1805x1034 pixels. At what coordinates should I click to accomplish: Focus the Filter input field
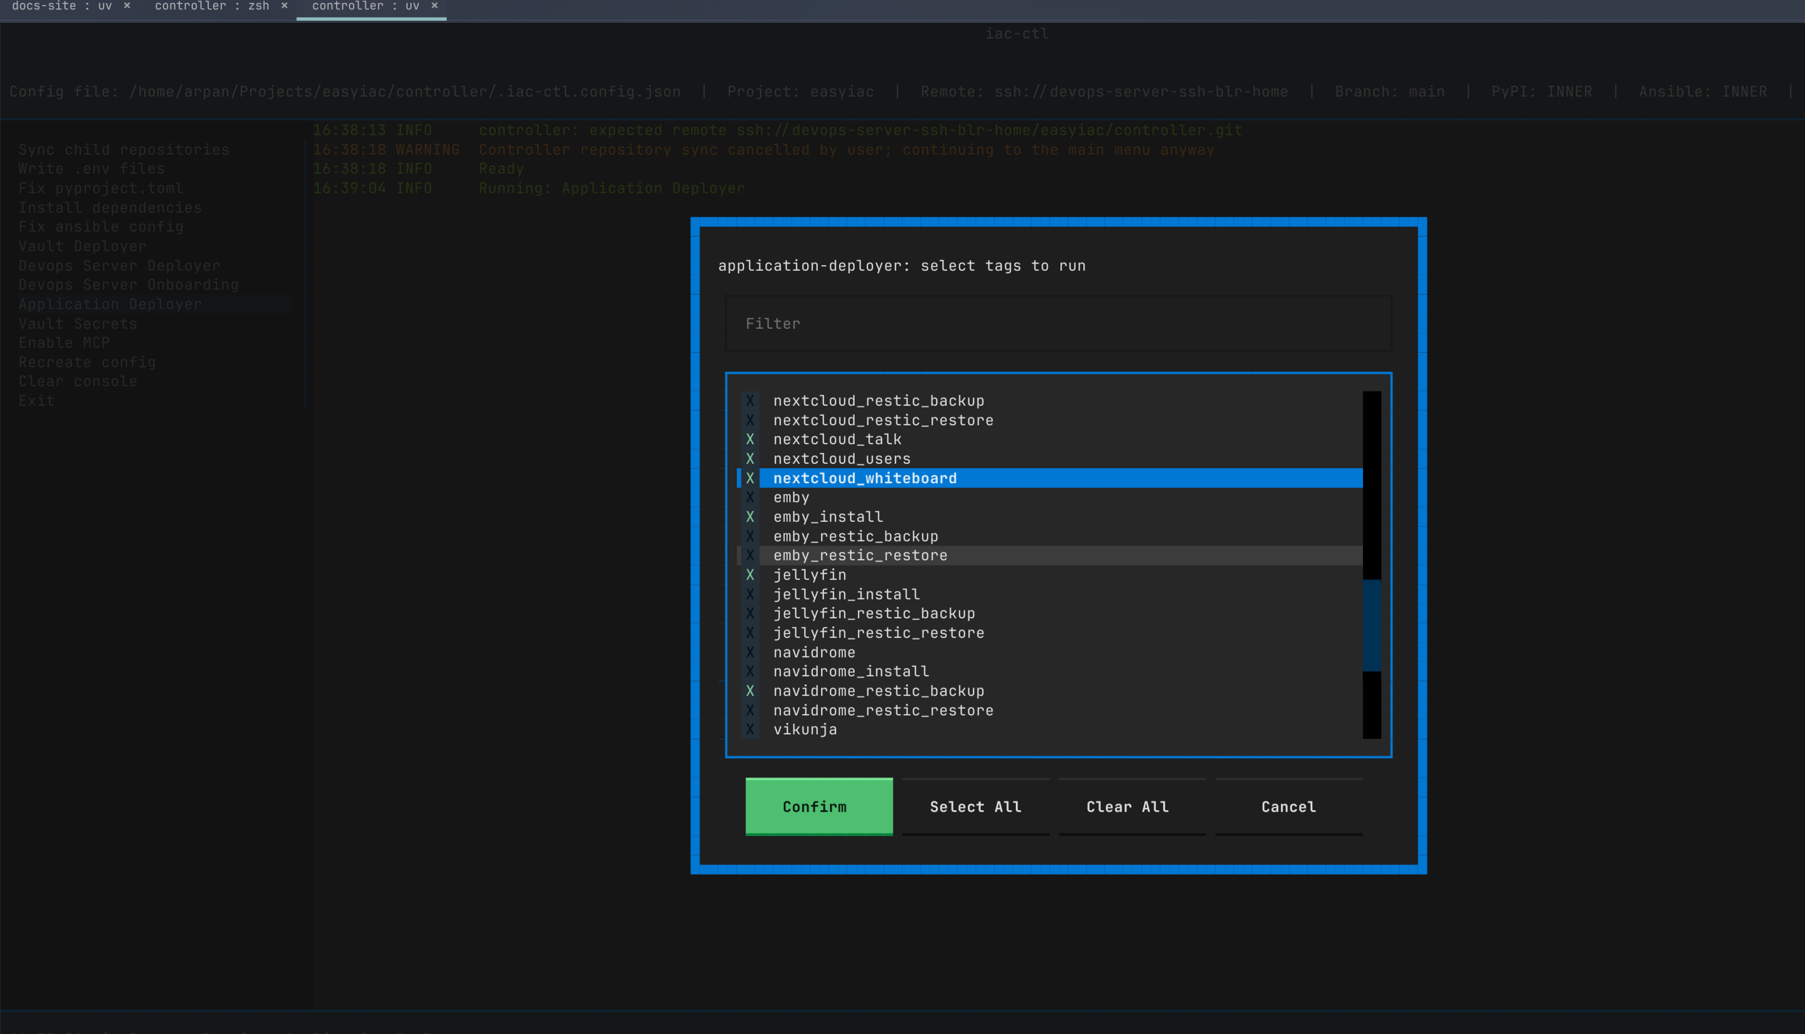coord(1058,324)
